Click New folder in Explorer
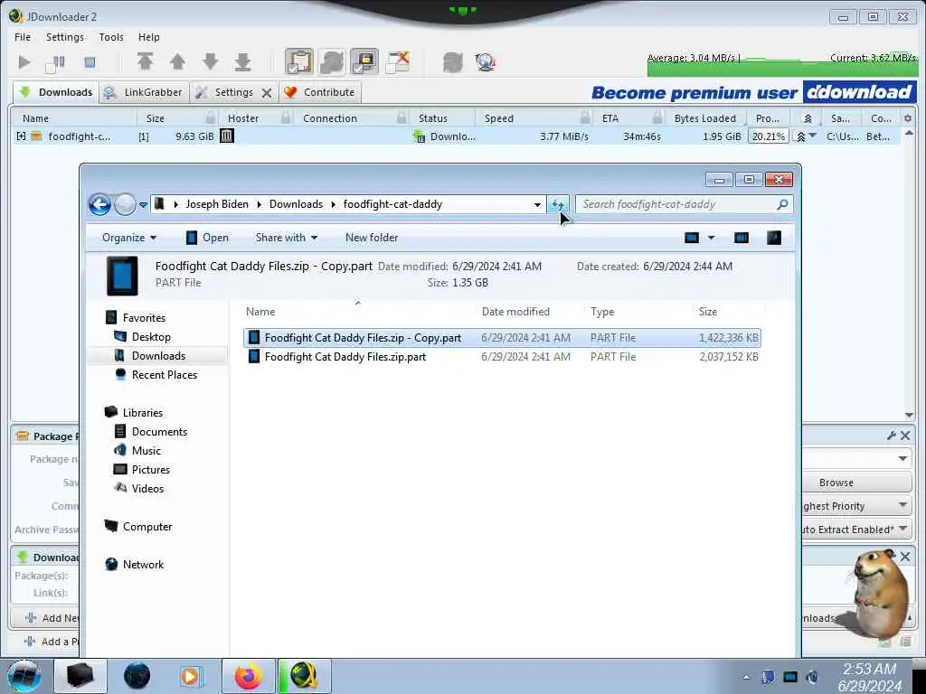The image size is (926, 694). click(372, 238)
